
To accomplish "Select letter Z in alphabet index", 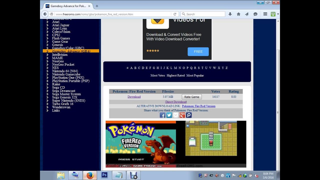I will tap(226, 68).
